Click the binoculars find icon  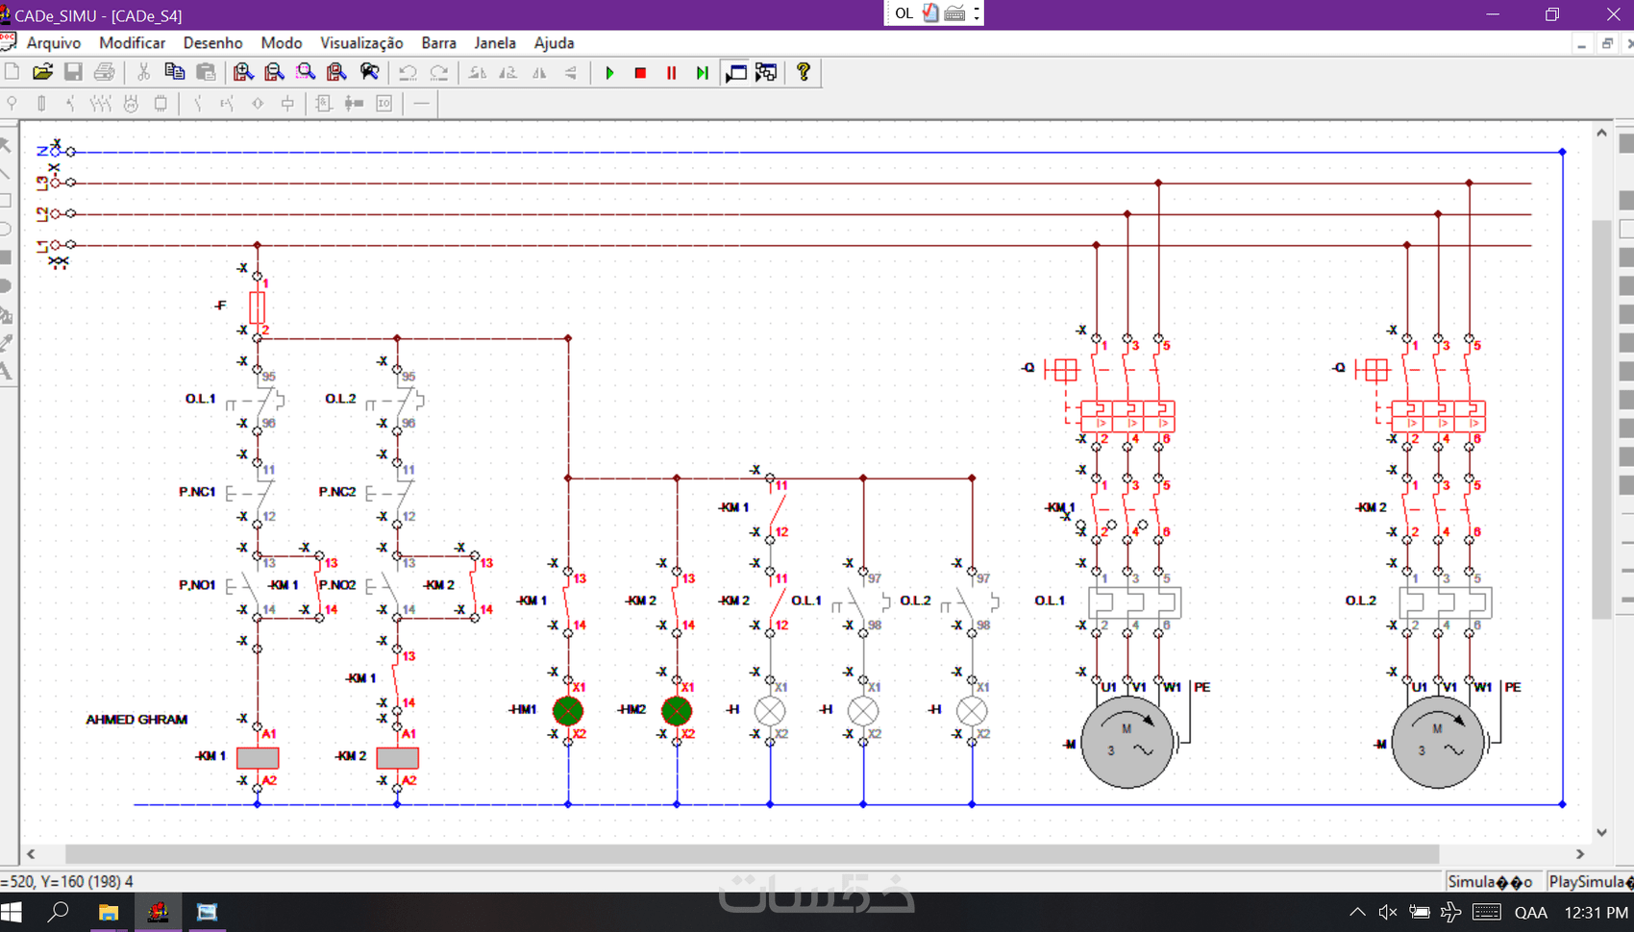coord(369,72)
